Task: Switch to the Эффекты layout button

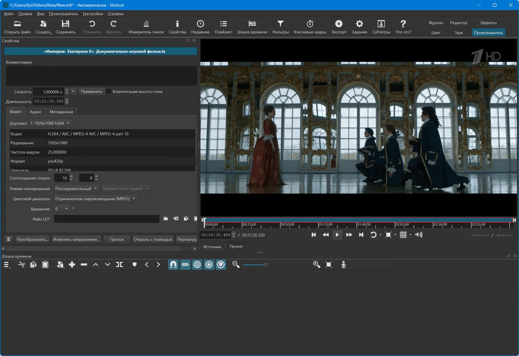Action: point(488,23)
